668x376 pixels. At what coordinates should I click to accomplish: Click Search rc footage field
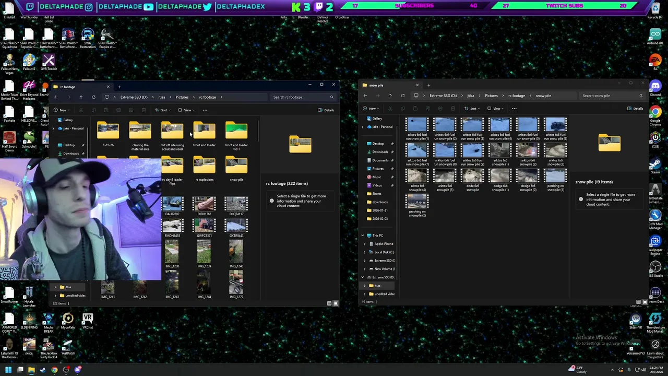[303, 97]
